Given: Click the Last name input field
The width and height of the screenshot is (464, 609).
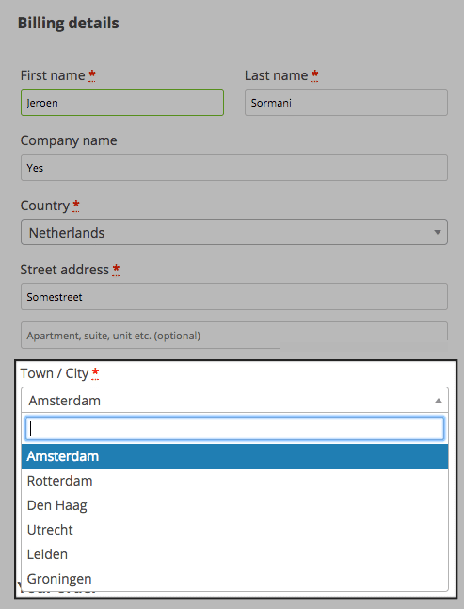Looking at the screenshot, I should pos(346,103).
